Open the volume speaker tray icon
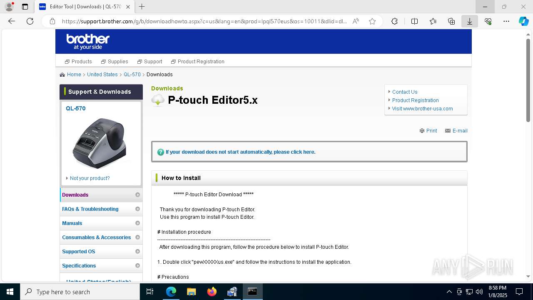The image size is (533, 300). point(479,292)
